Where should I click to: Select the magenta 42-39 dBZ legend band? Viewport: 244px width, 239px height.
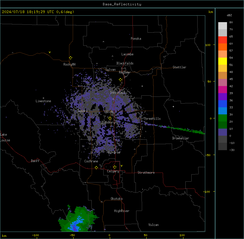click(x=222, y=89)
